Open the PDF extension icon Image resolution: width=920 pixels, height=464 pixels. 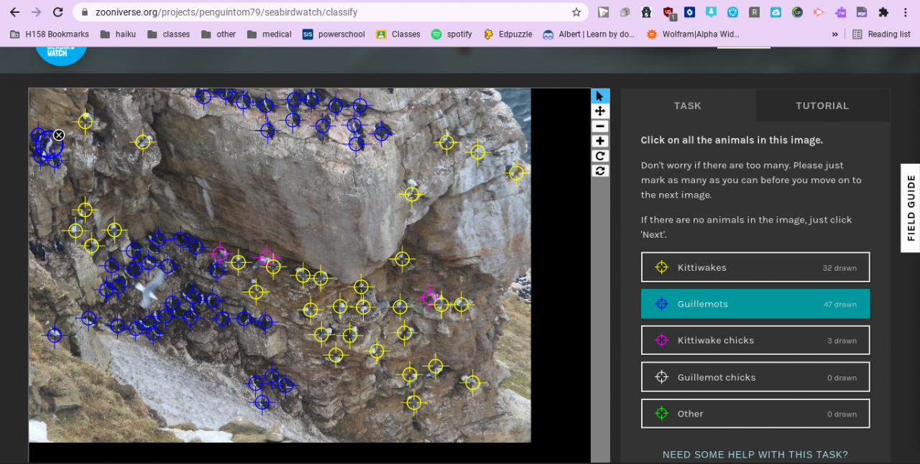click(x=862, y=12)
